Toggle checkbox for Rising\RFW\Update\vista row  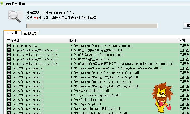[9, 77]
